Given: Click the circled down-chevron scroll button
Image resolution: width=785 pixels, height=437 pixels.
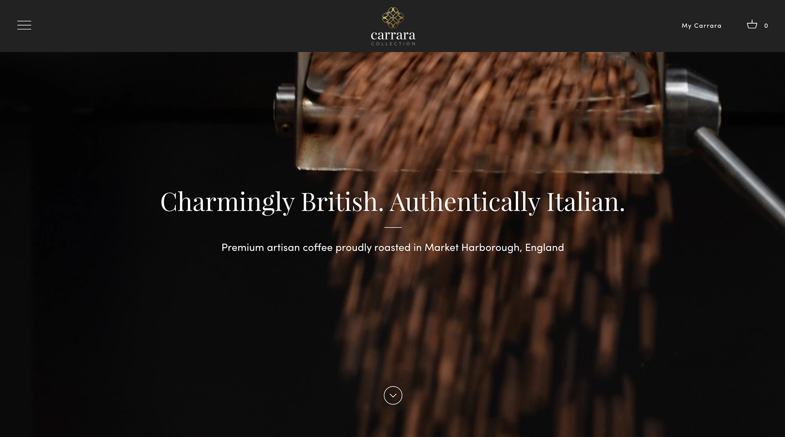Looking at the screenshot, I should coord(393,395).
